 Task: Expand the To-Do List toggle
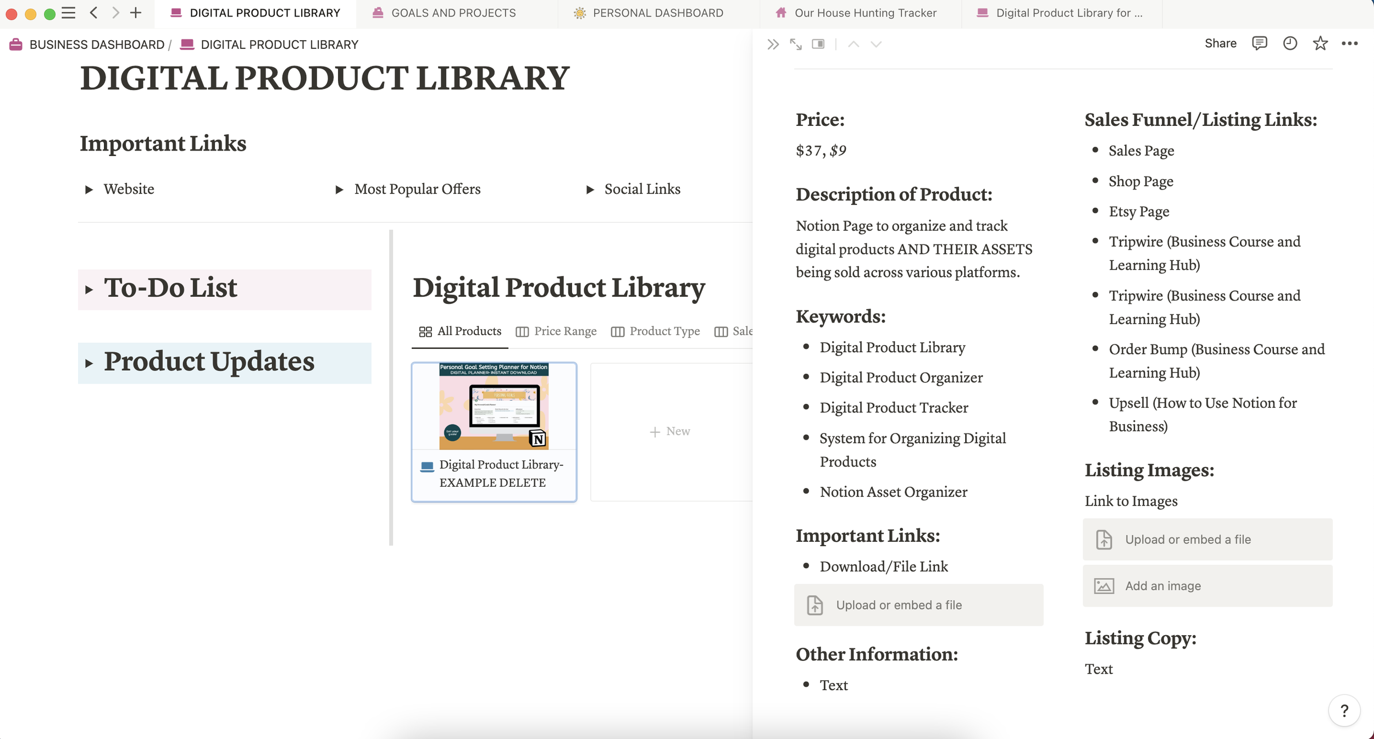coord(90,288)
